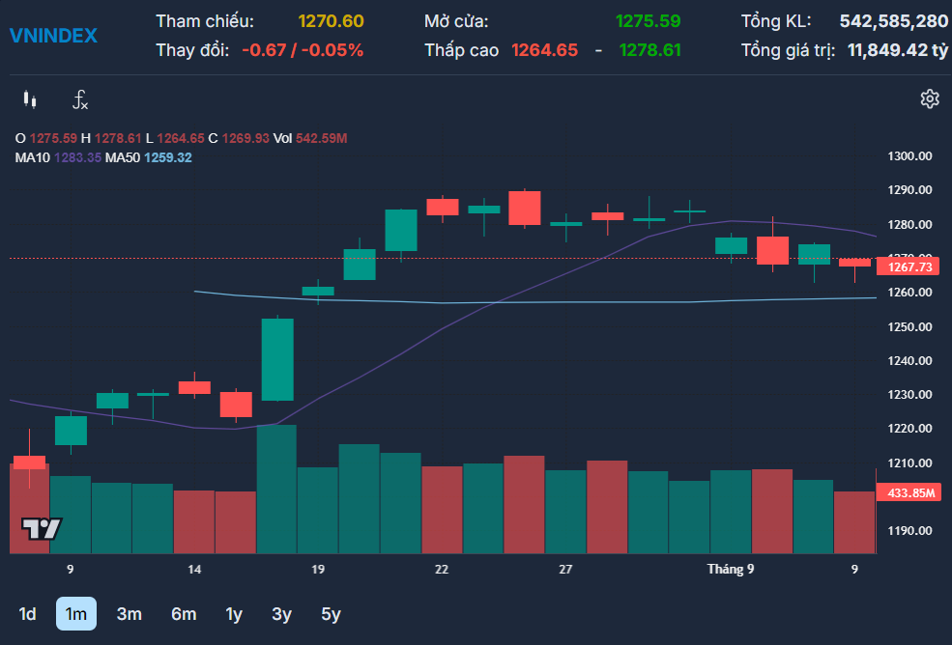Screen dimensions: 952x645
Task: Click the 433.85M volume label
Action: pos(909,492)
